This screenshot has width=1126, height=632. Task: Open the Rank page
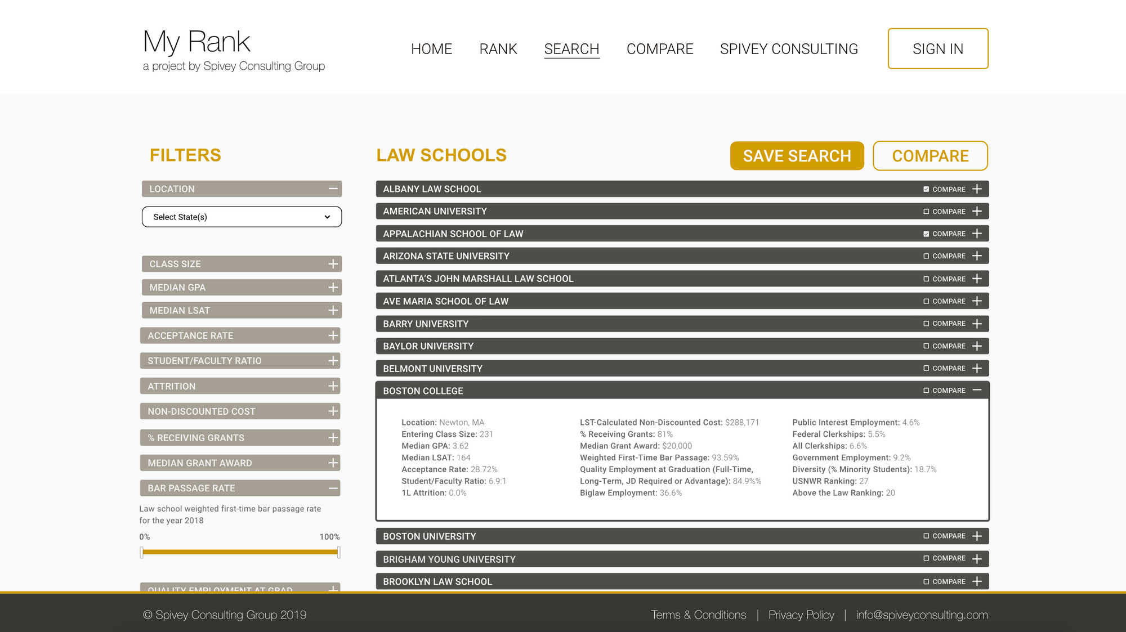[498, 49]
